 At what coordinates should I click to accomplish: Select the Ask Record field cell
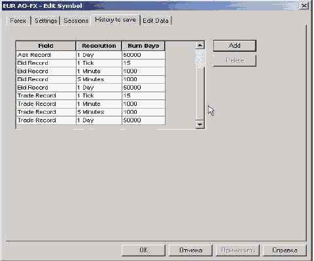(x=46, y=55)
